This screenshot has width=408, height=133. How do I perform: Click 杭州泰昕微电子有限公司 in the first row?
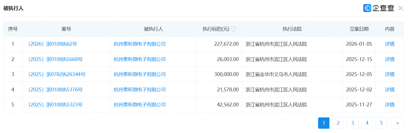(x=140, y=44)
